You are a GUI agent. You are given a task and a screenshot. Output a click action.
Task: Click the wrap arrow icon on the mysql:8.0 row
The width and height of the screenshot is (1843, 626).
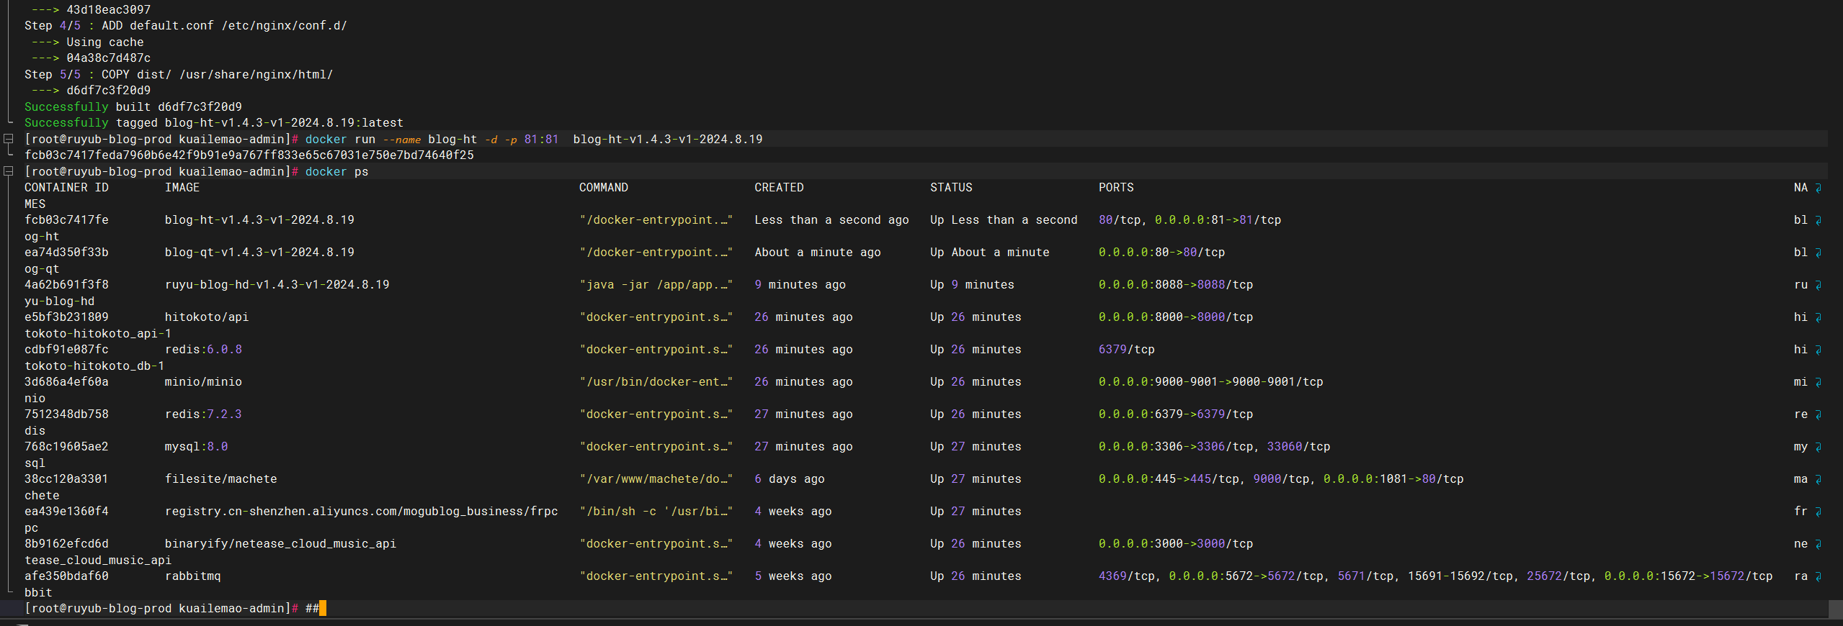pos(1819,447)
